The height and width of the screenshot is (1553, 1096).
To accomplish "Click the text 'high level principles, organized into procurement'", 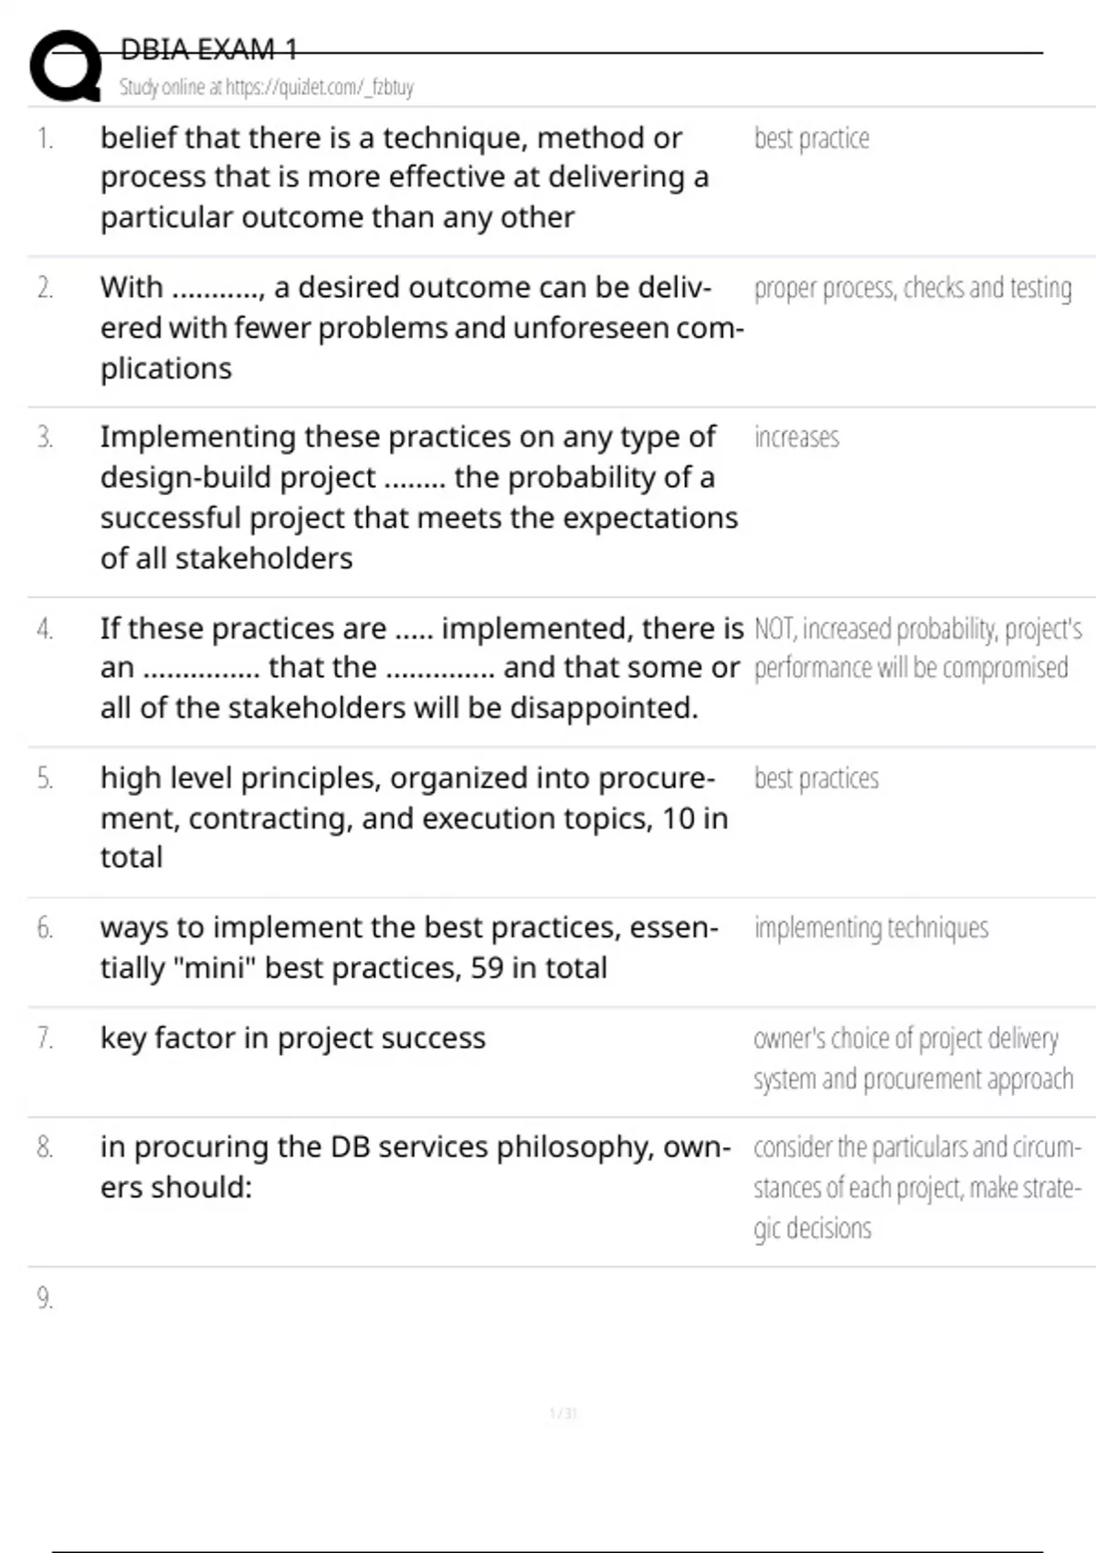I will (x=414, y=818).
